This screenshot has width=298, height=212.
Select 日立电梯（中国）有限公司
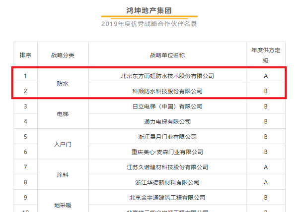pyautogui.click(x=167, y=106)
